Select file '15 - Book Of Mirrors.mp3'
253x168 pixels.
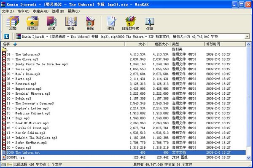(x=27, y=123)
